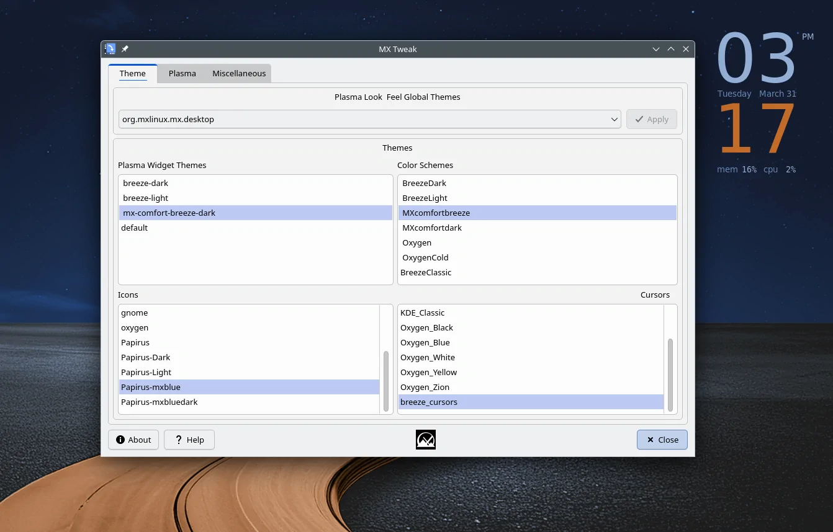Switch to the Plasma tab

[x=181, y=73]
